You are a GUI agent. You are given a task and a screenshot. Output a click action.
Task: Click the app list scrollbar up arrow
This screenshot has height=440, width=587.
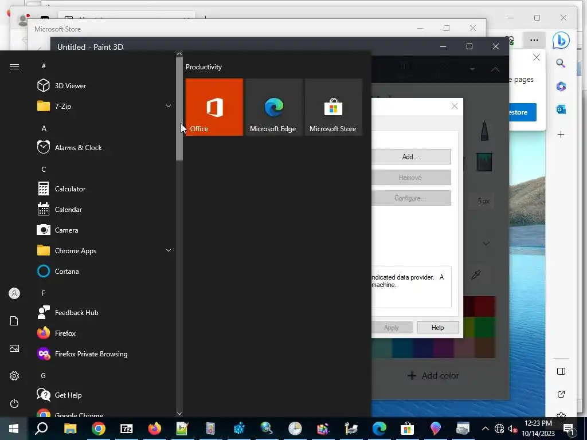coord(179,54)
